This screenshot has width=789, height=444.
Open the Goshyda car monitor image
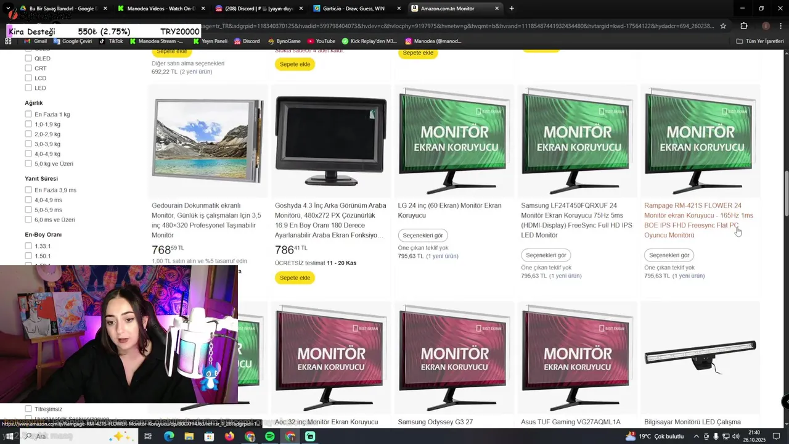(x=330, y=141)
